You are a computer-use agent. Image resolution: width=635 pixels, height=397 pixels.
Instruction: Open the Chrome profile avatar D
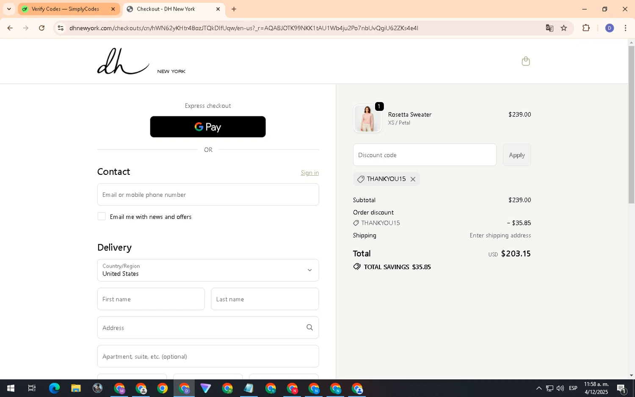[609, 28]
